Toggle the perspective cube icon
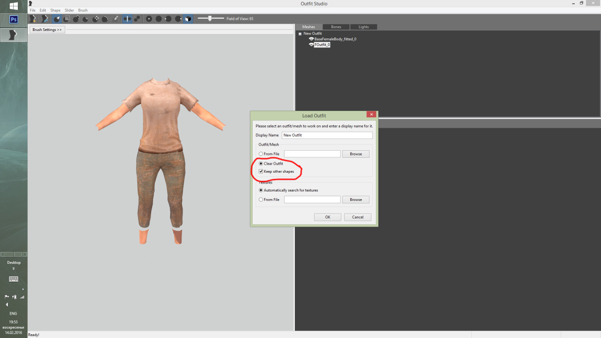601x338 pixels. pos(188,19)
